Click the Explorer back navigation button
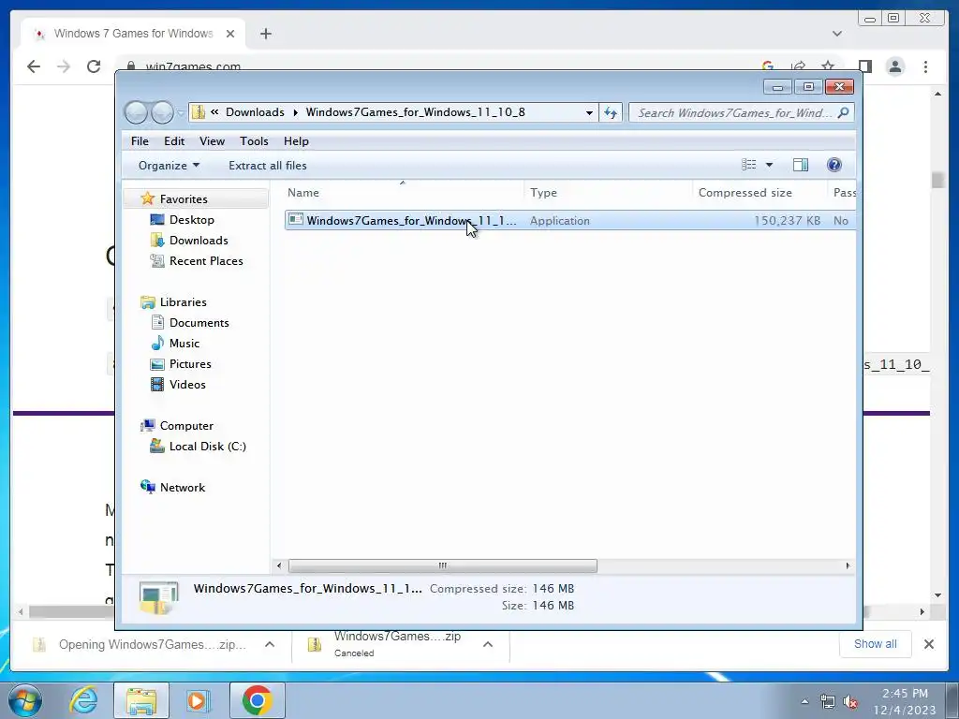Viewport: 959px width, 719px height. click(x=136, y=112)
